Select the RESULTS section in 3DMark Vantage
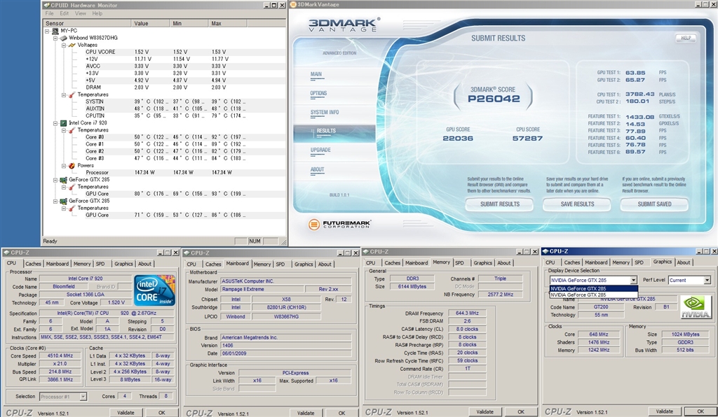The image size is (718, 417). coord(327,131)
